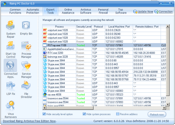175x125 pixels.
Task: Click the Empty Bin icon
Action: tap(26, 26)
